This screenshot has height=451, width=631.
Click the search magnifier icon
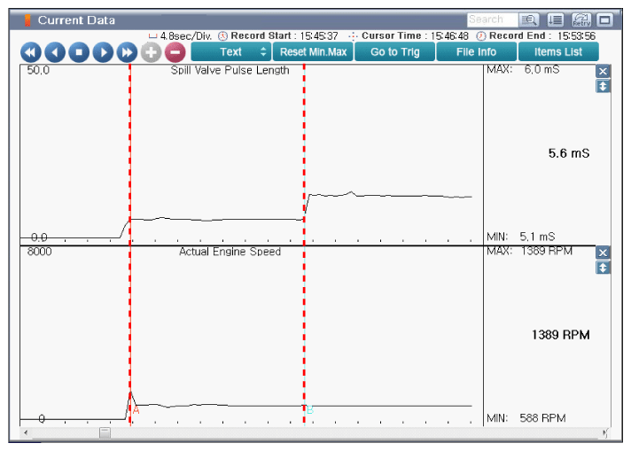point(529,19)
